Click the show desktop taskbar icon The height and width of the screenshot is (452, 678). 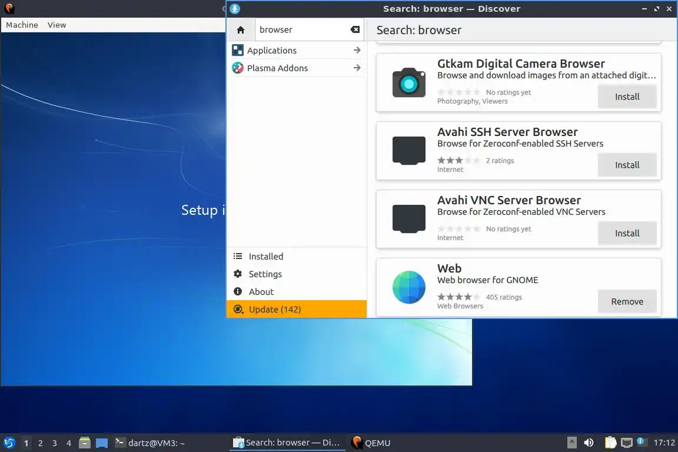(x=102, y=443)
